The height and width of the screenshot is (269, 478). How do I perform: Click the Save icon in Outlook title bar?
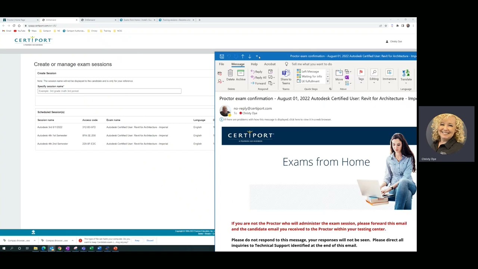[222, 56]
